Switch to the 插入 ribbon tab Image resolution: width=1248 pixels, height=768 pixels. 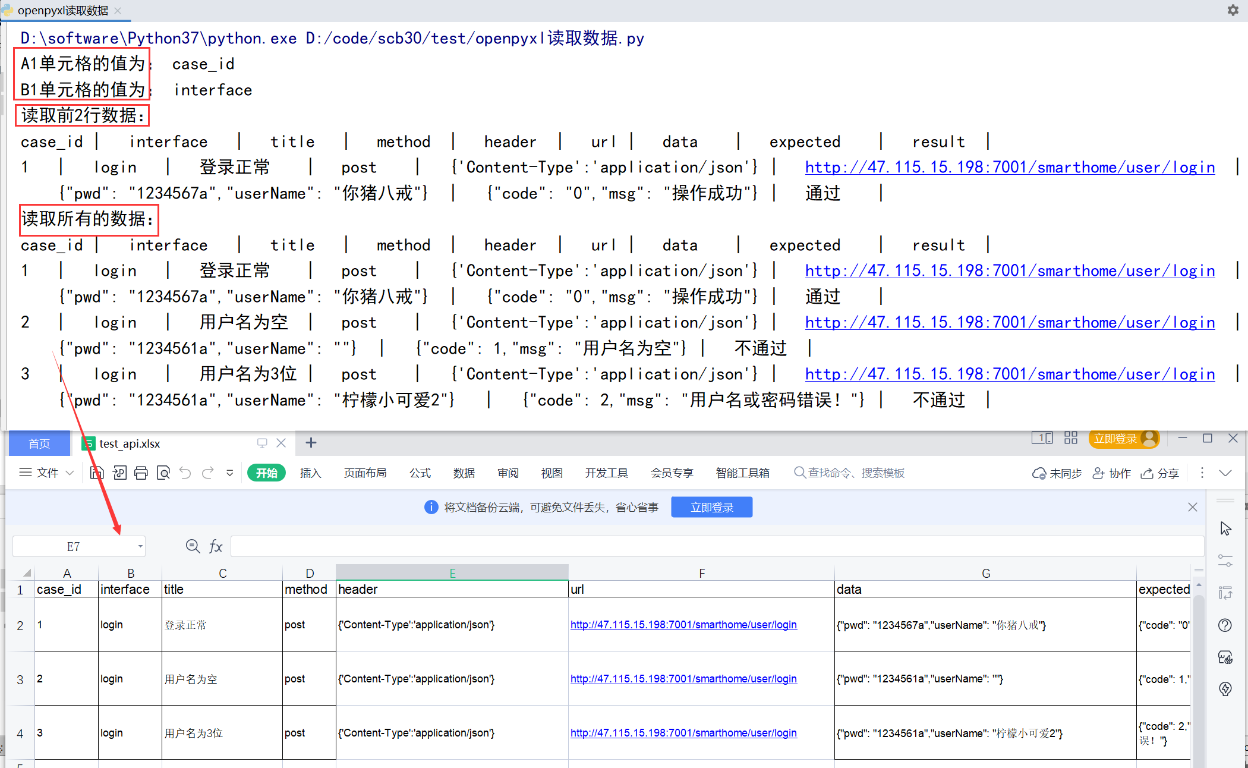310,473
